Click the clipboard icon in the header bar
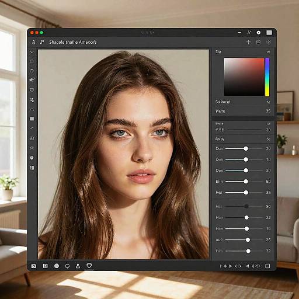This screenshot has width=299, height=299. pyautogui.click(x=258, y=42)
